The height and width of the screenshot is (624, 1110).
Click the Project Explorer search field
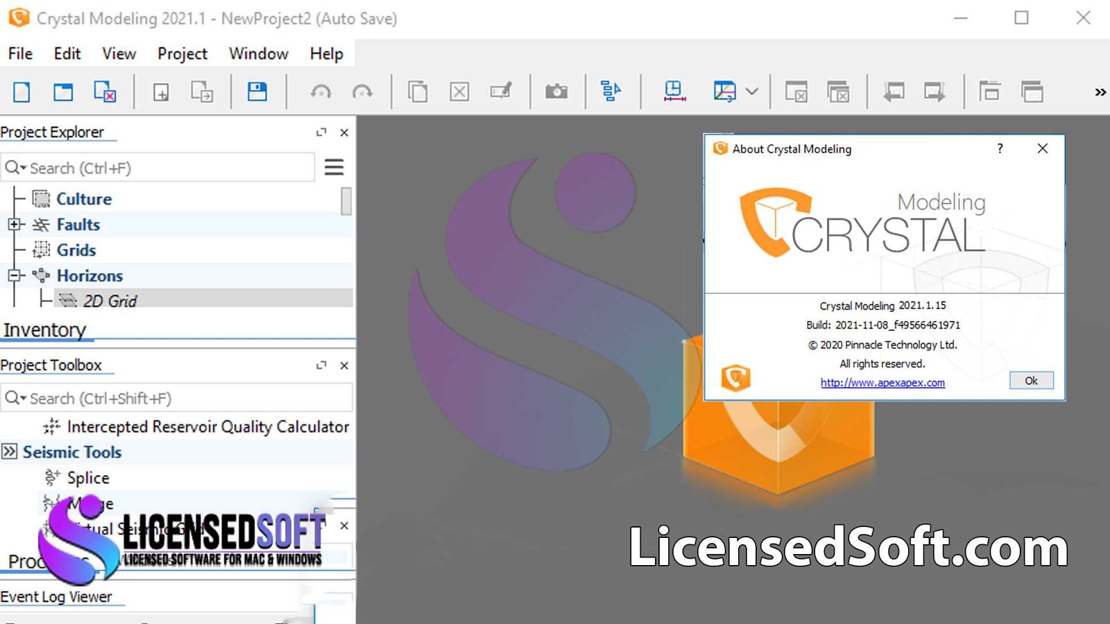click(x=157, y=168)
